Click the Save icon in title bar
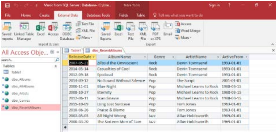The width and height of the screenshot is (276, 132). pos(7,5)
